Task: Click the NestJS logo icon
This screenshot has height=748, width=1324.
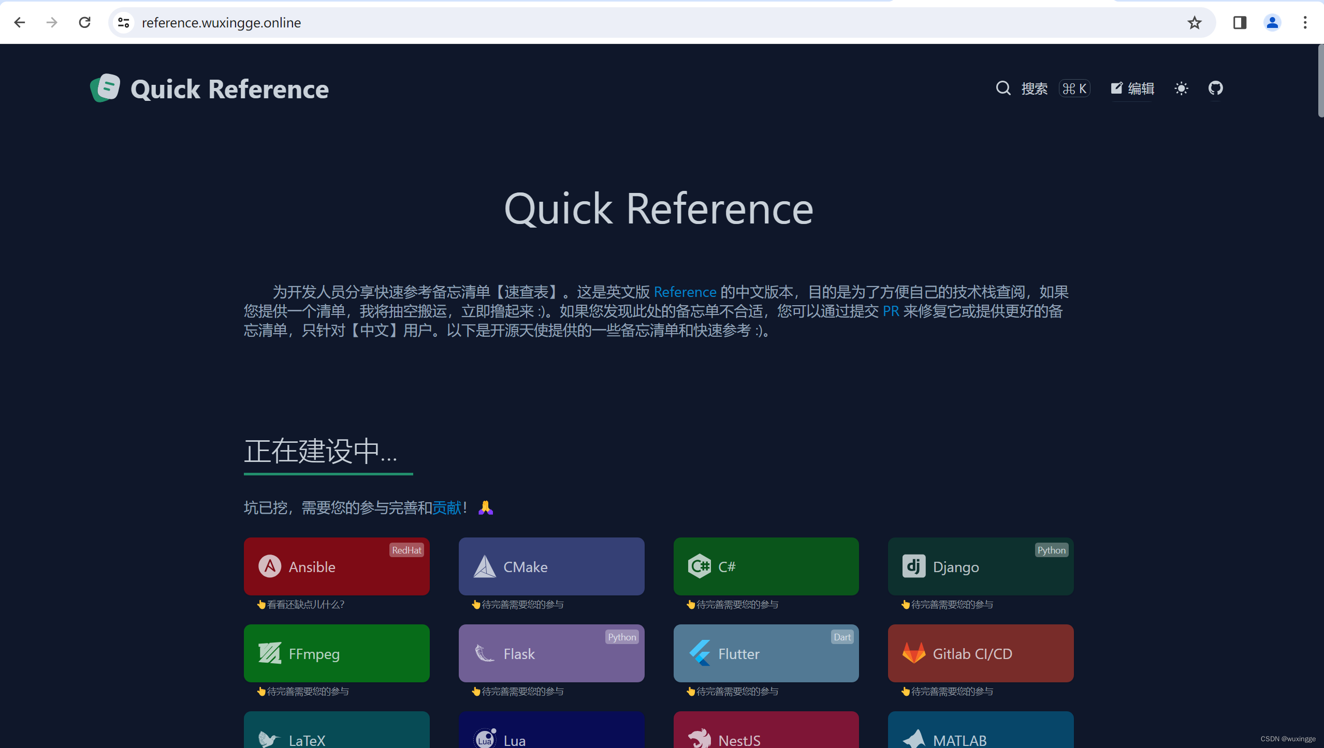Action: coord(700,739)
